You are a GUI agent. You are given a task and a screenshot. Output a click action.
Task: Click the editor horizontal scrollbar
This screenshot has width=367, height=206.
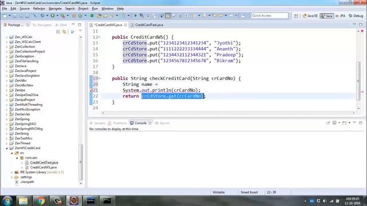coord(228,113)
